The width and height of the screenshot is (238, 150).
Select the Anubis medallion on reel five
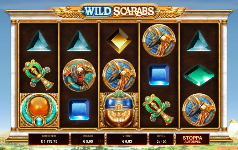[x=199, y=110]
